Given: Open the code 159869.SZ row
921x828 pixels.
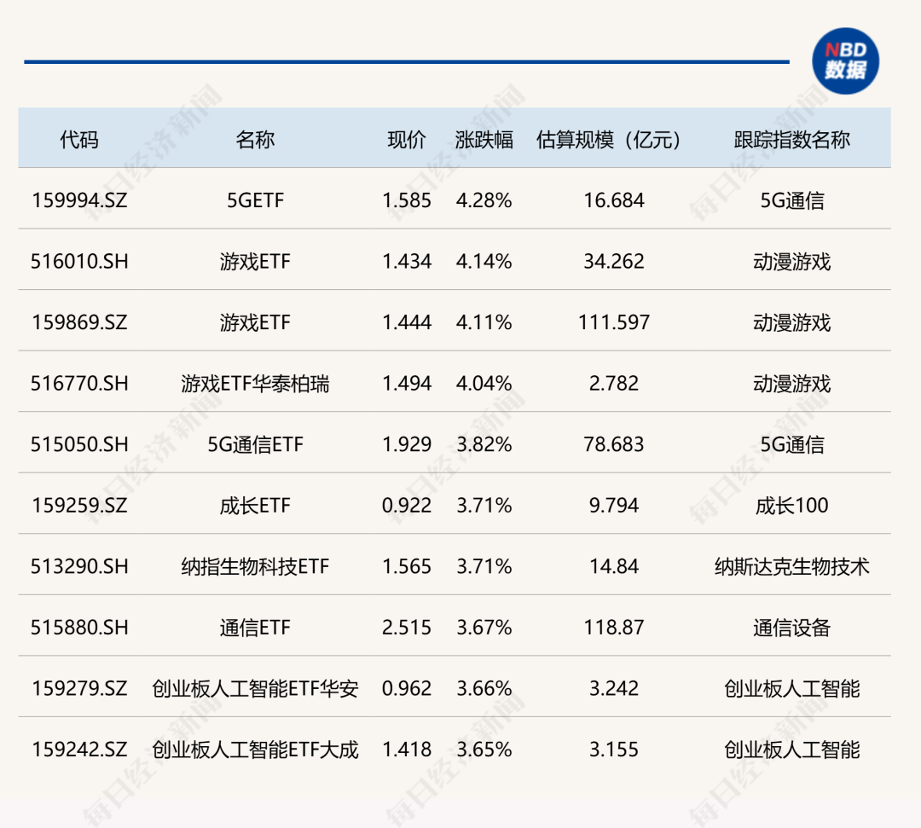Looking at the screenshot, I should pyautogui.click(x=79, y=323).
